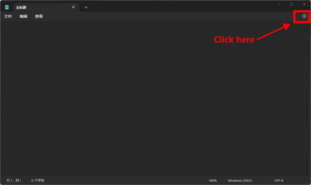Click the 行 1，列 1 cursor position

14,181
